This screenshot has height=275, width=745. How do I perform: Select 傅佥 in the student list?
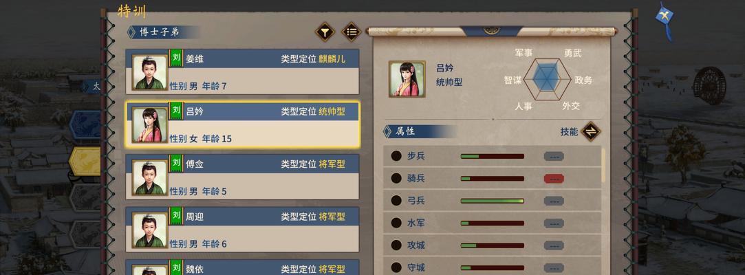[x=242, y=177]
